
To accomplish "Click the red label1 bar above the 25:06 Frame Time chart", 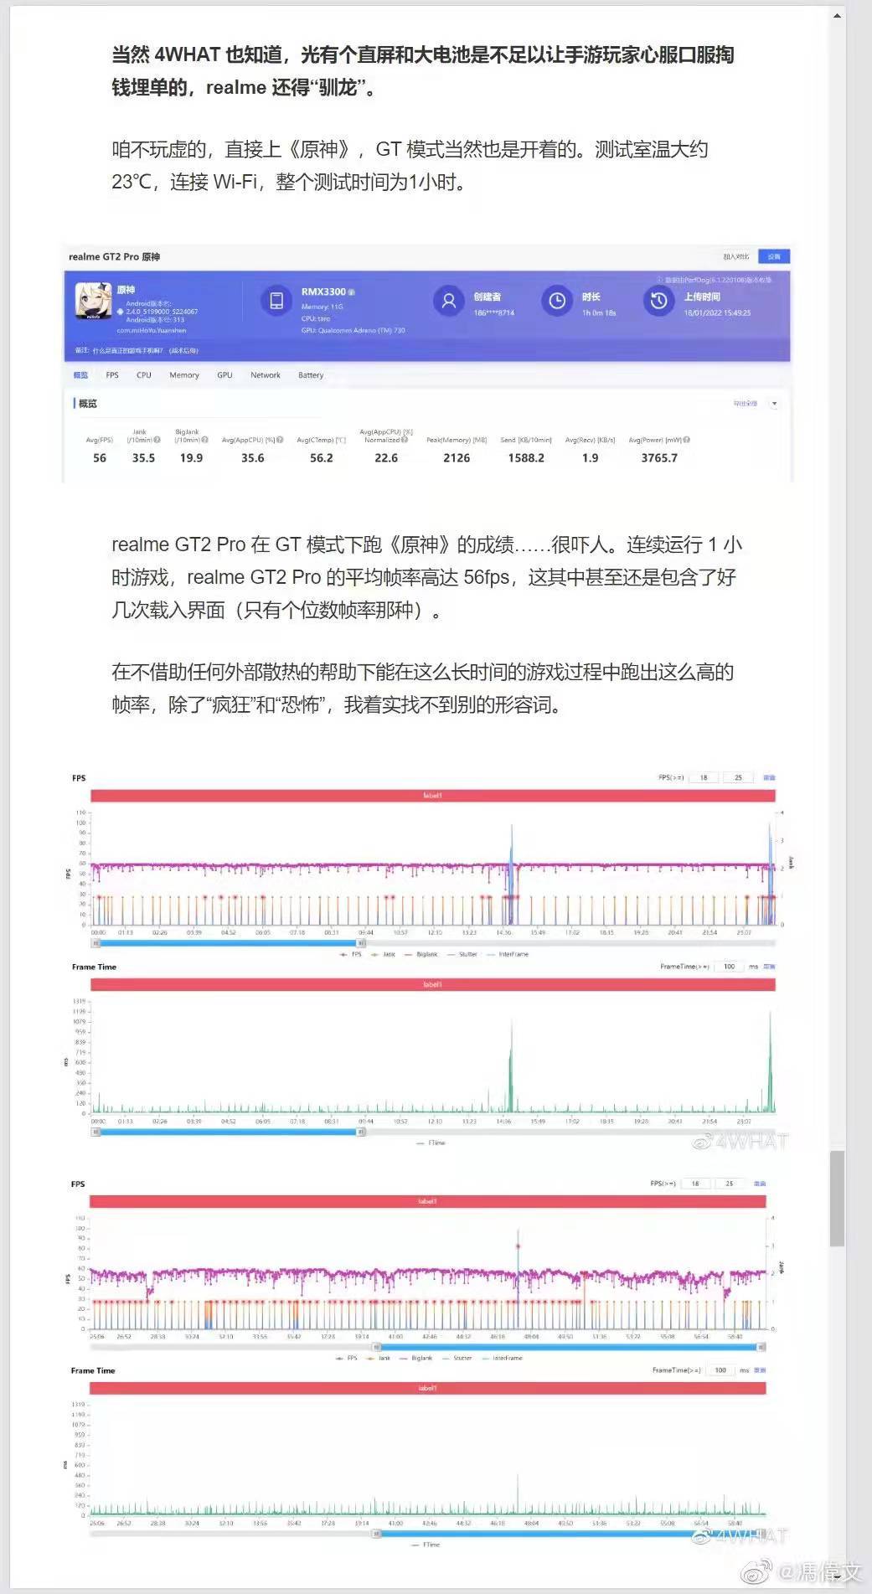I will point(428,1388).
